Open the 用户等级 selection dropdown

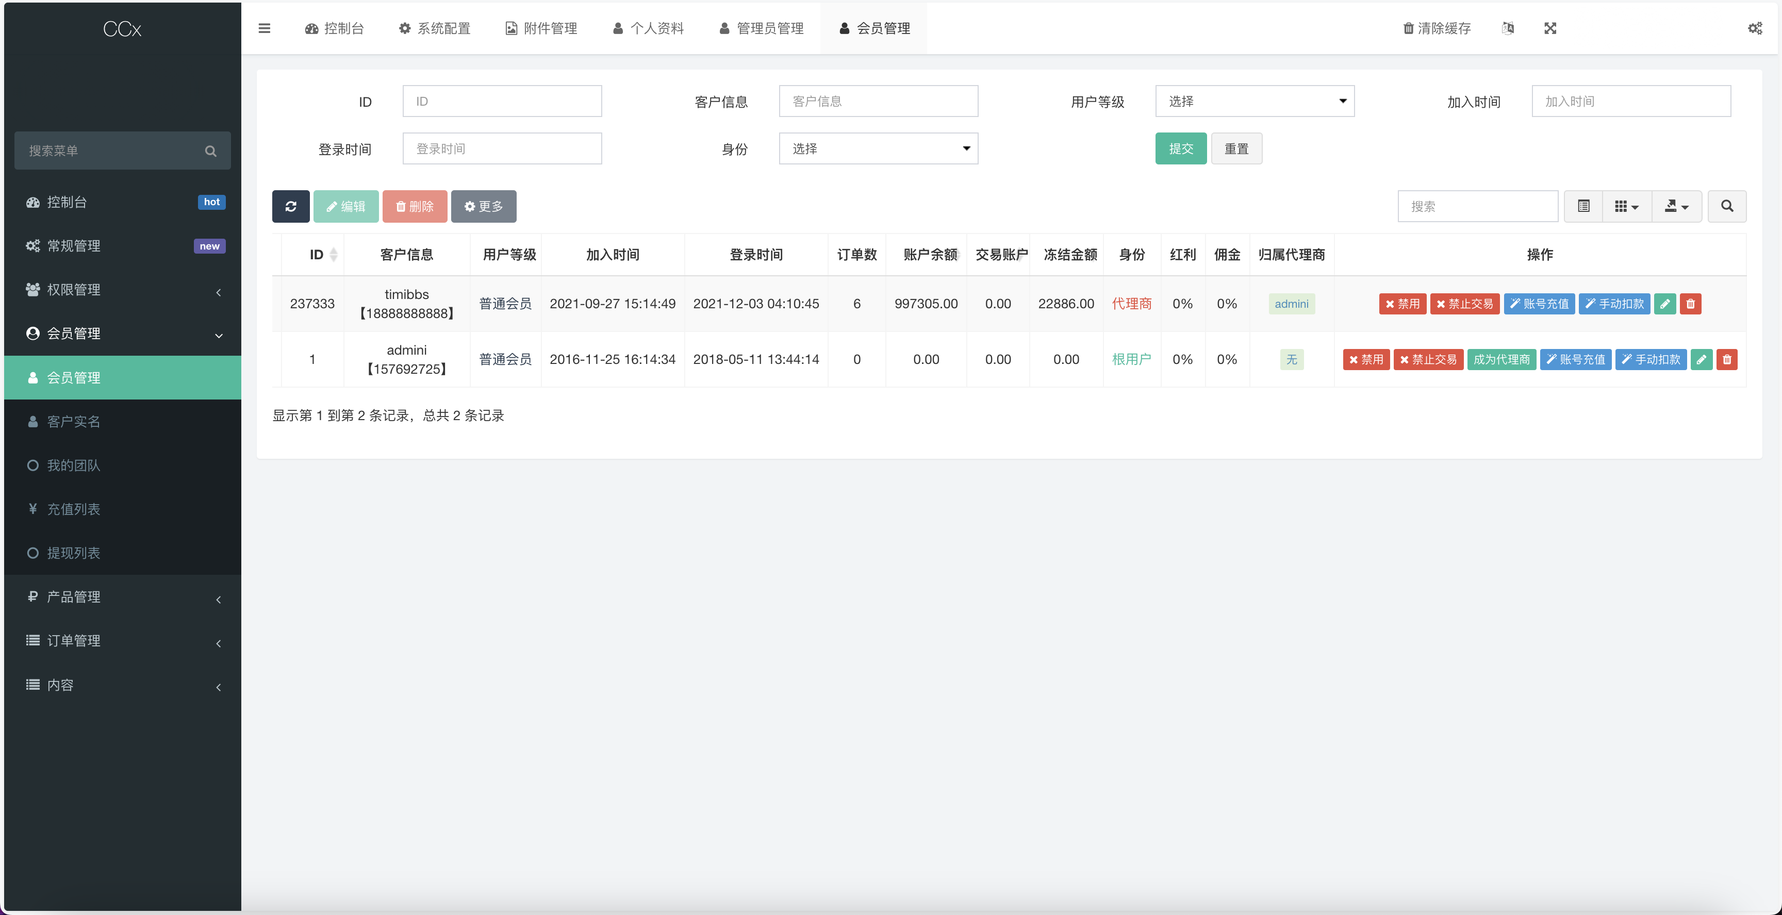coord(1254,101)
